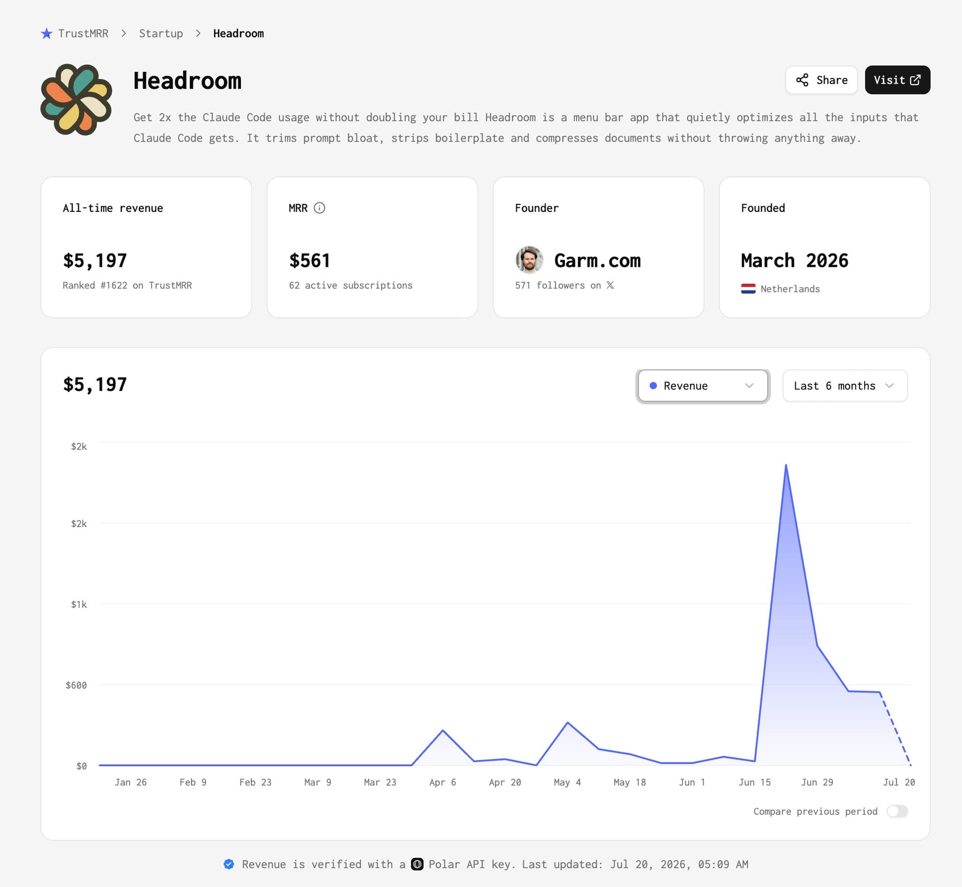The width and height of the screenshot is (962, 887).
Task: Click the MRR info circle icon
Action: [319, 208]
